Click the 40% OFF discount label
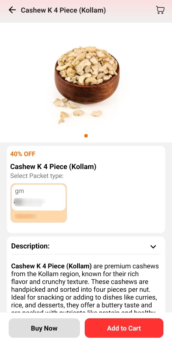This screenshot has width=172, height=346. (23, 154)
